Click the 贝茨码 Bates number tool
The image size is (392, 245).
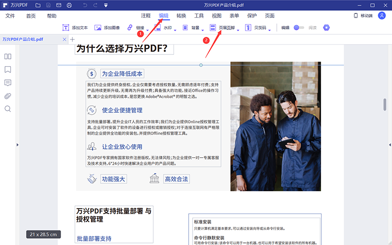(x=256, y=27)
